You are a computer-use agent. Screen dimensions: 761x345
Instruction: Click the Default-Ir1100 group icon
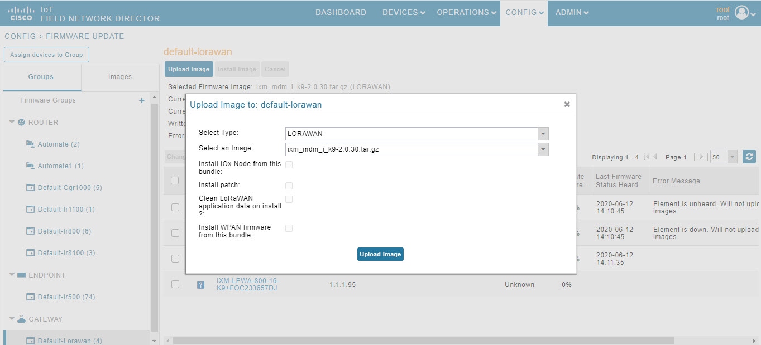coord(31,210)
